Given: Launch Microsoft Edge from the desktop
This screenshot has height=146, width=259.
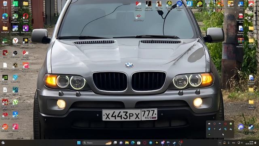Looking at the screenshot, I should pyautogui.click(x=5, y=16).
